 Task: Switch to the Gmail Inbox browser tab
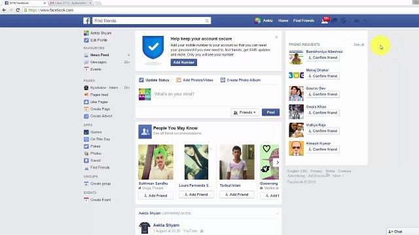[x=71, y=3]
